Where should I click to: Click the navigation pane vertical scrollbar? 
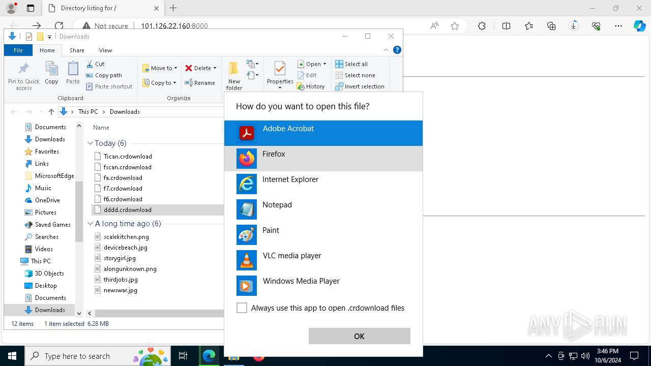pos(79,211)
